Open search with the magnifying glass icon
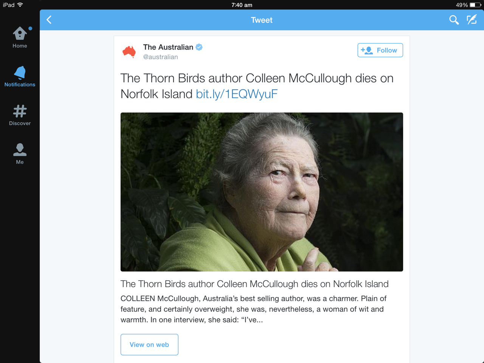Viewport: 484px width, 363px height. 454,20
